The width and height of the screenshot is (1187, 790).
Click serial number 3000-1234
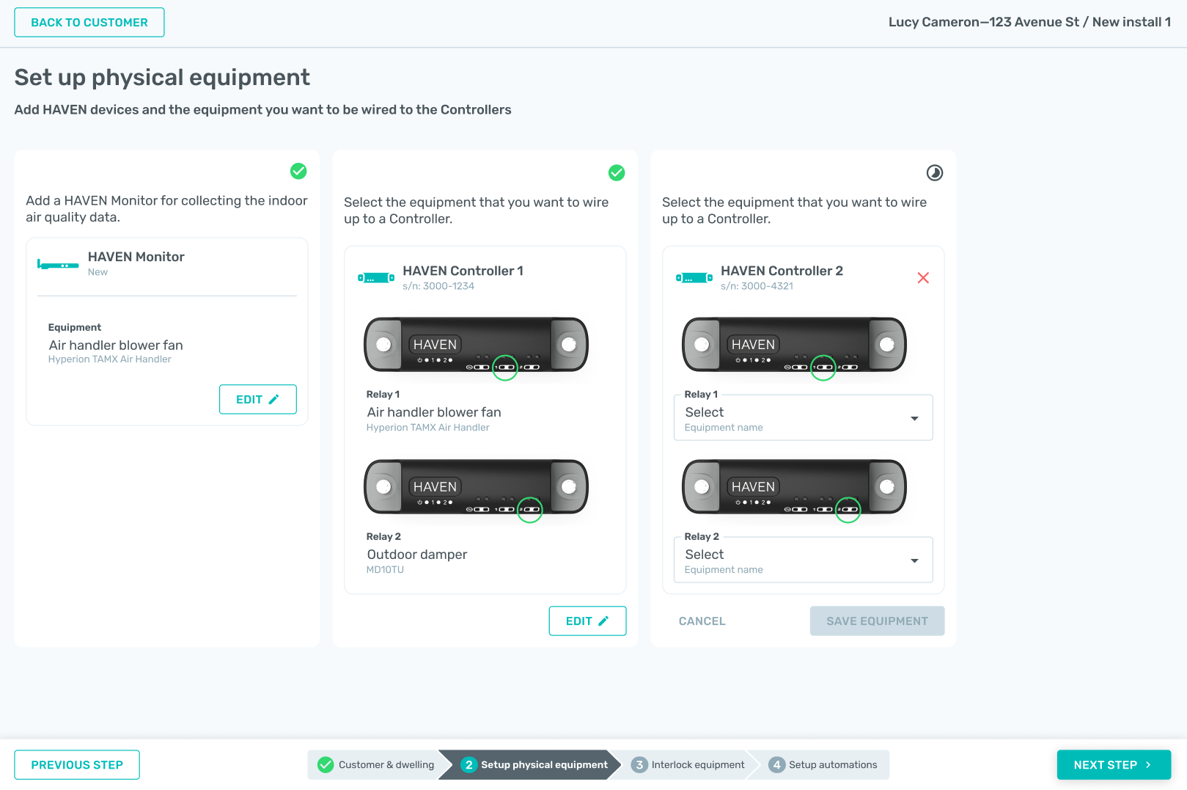[438, 286]
